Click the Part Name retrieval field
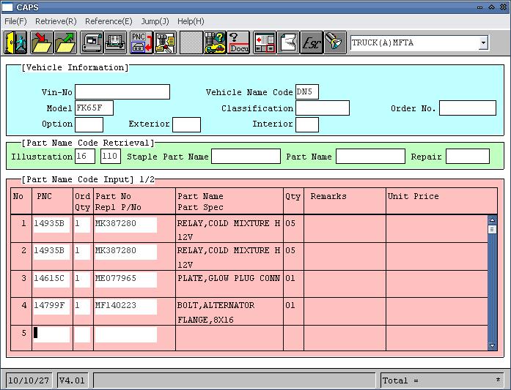 (370, 156)
